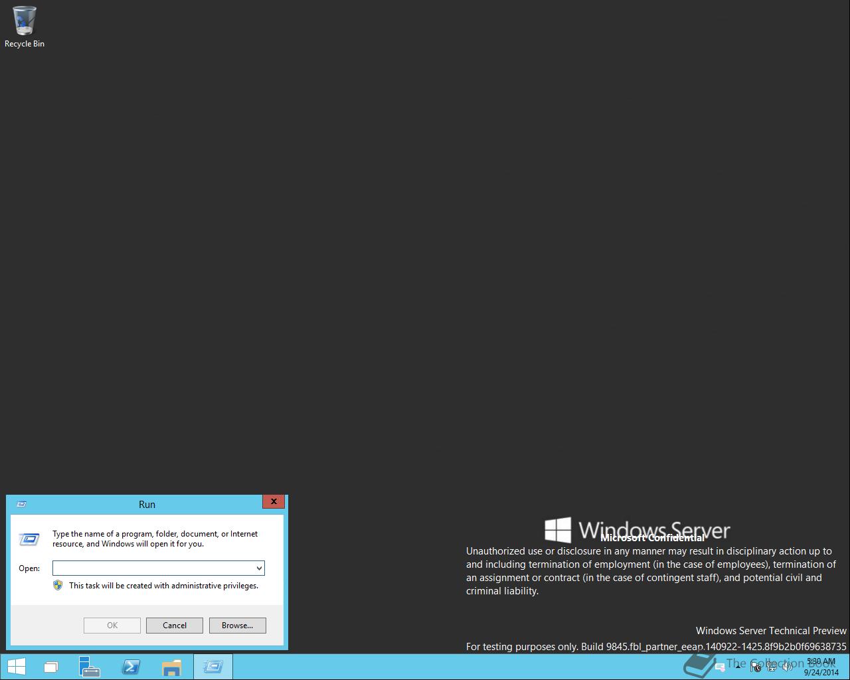The height and width of the screenshot is (680, 850).
Task: Click 'This task will be created with administrative privileges.'
Action: pos(163,586)
